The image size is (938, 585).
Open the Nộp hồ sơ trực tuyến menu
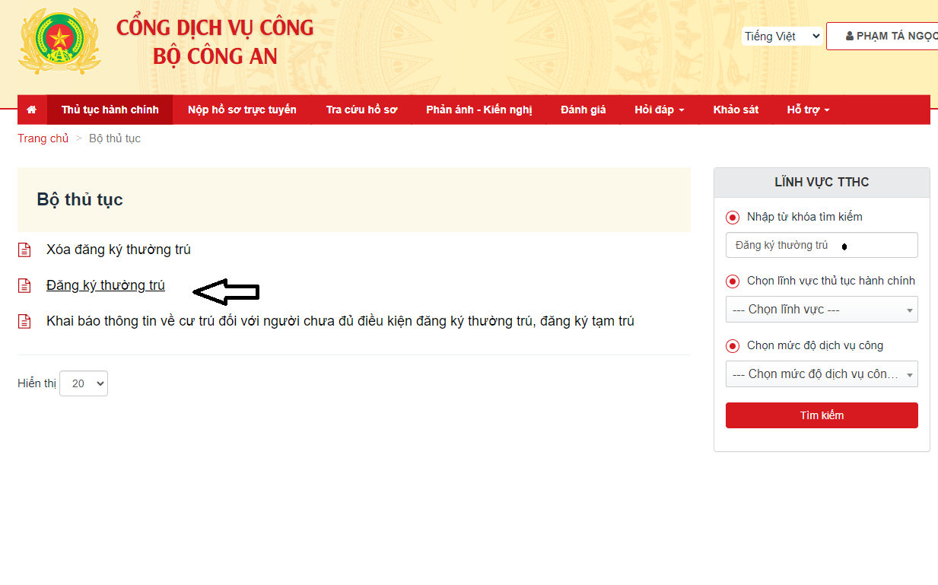pyautogui.click(x=242, y=110)
